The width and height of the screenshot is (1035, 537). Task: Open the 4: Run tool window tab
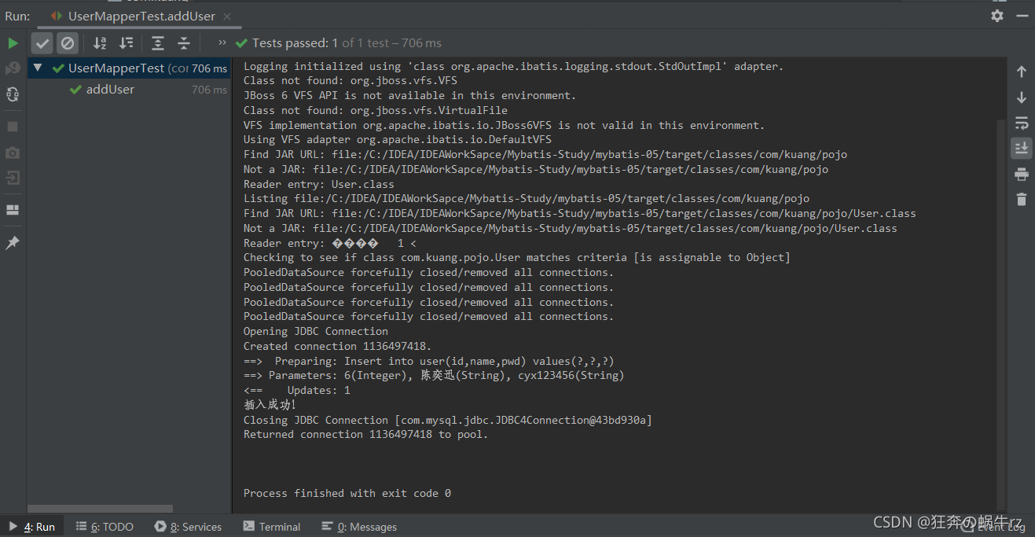(x=32, y=527)
